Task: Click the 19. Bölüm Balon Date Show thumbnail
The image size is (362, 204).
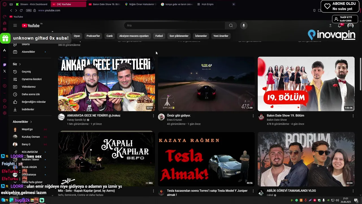Action: [306, 84]
